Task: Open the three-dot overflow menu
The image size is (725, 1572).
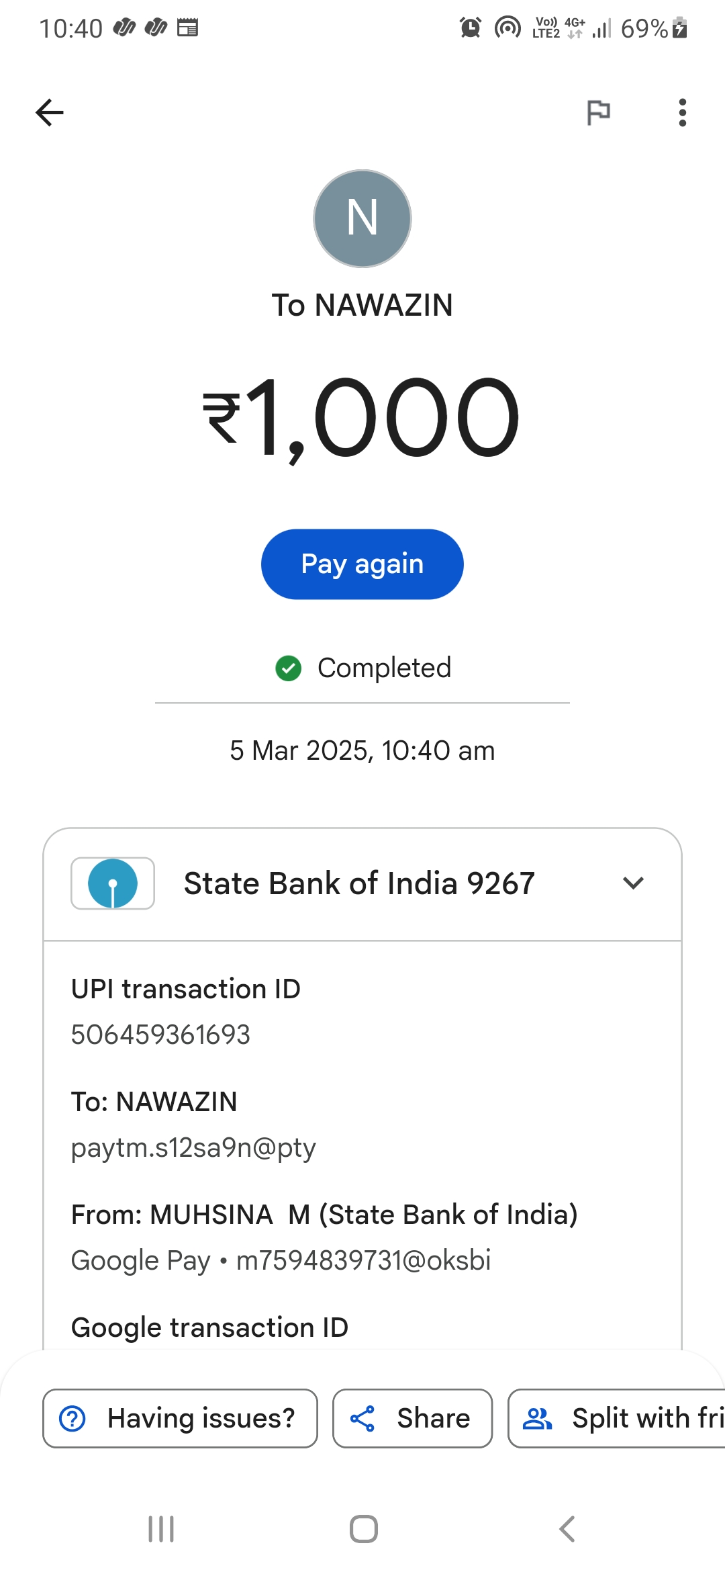Action: (x=682, y=112)
